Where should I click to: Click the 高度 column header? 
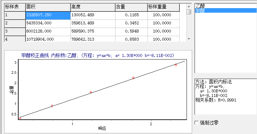(x=93, y=7)
